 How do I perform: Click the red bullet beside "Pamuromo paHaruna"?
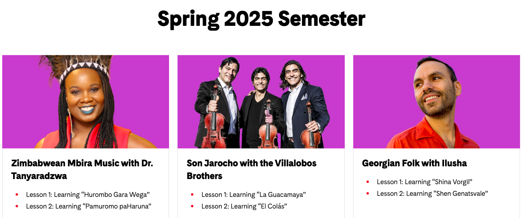tap(17, 206)
